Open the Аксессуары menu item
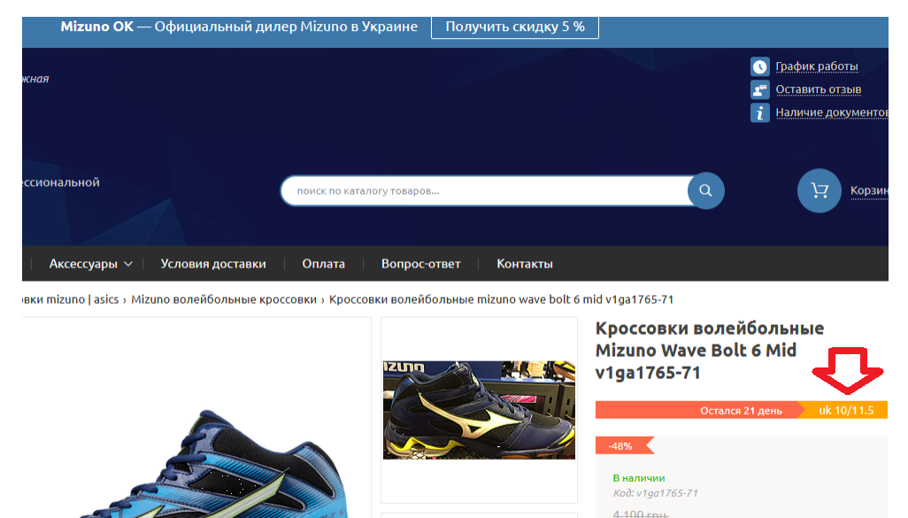This screenshot has height=518, width=908. point(83,264)
